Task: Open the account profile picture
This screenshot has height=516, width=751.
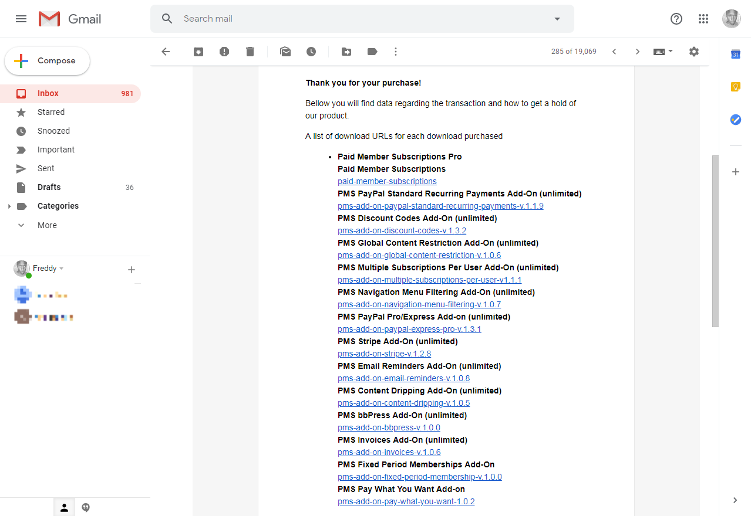Action: pos(732,19)
